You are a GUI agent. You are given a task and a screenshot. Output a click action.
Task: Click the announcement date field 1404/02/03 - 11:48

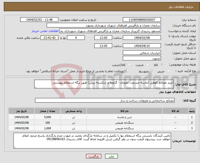(x=39, y=20)
